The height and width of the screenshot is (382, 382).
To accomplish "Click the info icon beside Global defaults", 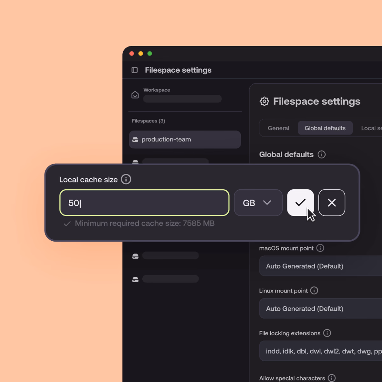I will 322,154.
